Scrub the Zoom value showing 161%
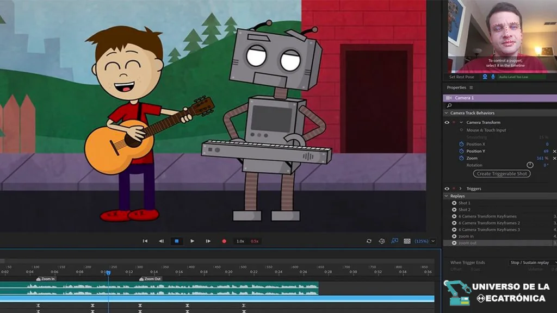 pos(541,158)
